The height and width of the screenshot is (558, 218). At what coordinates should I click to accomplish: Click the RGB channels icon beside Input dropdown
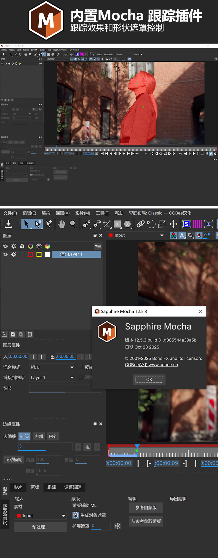[x=174, y=235]
